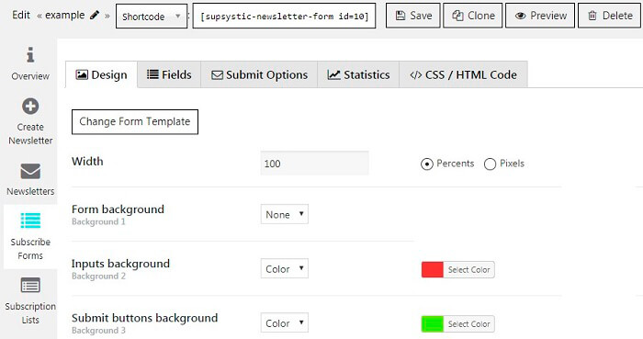Clone the form
The width and height of the screenshot is (643, 339).
(x=473, y=16)
